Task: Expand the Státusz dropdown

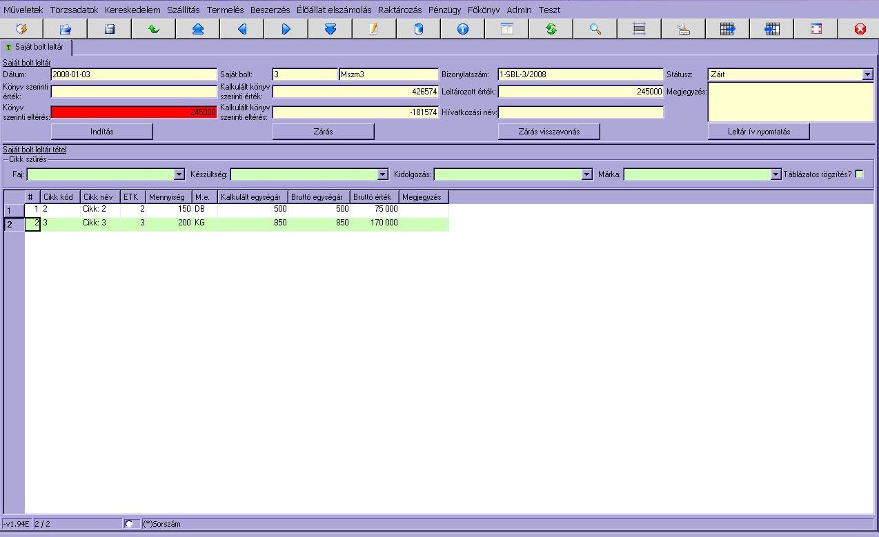Action: (x=867, y=74)
